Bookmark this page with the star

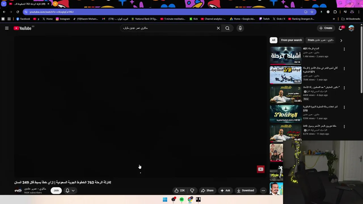click(312, 12)
